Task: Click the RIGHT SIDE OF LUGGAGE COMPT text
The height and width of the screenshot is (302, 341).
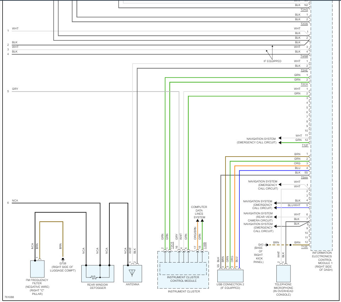Action: point(63,269)
